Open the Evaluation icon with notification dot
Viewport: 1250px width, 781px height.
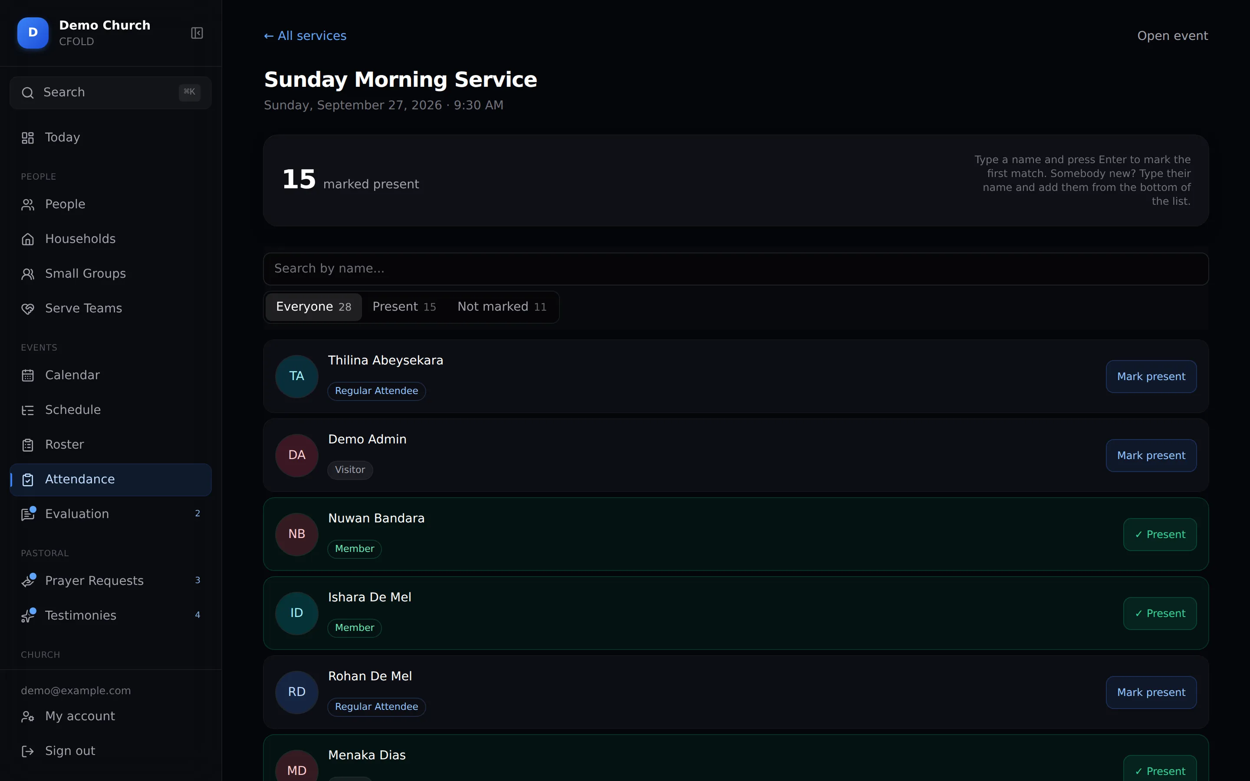[x=28, y=513]
